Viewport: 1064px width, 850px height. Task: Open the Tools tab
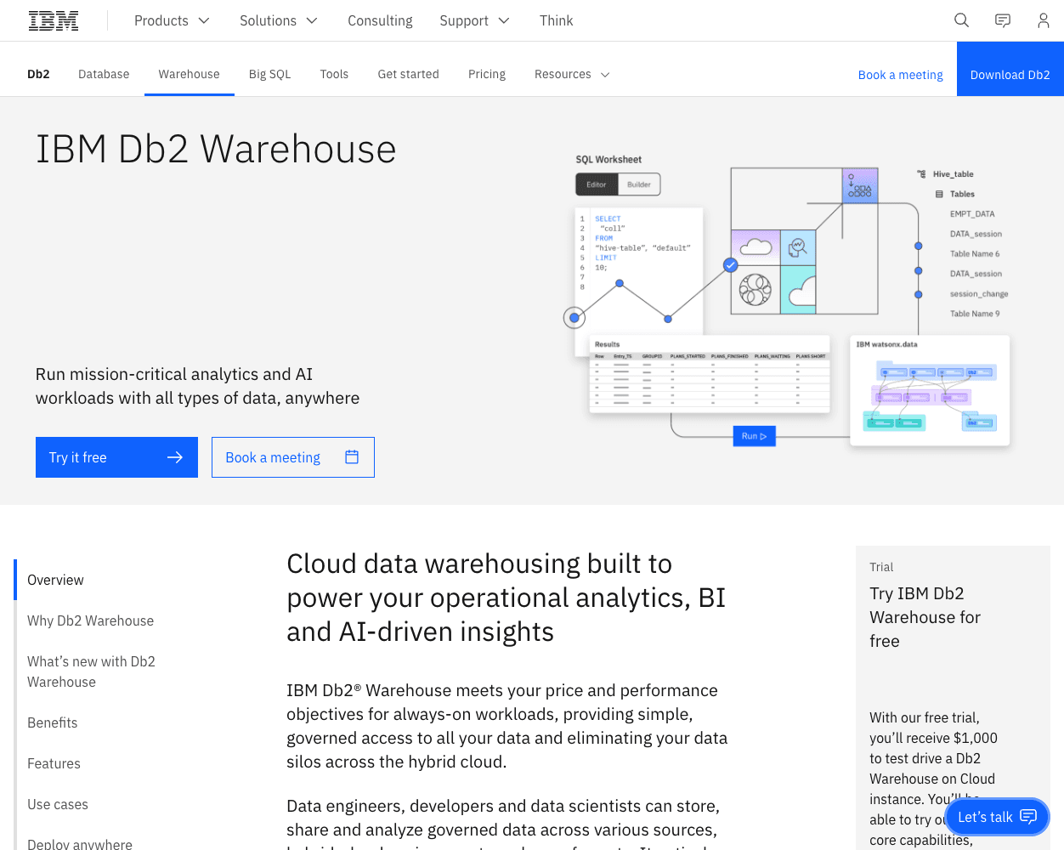(335, 75)
